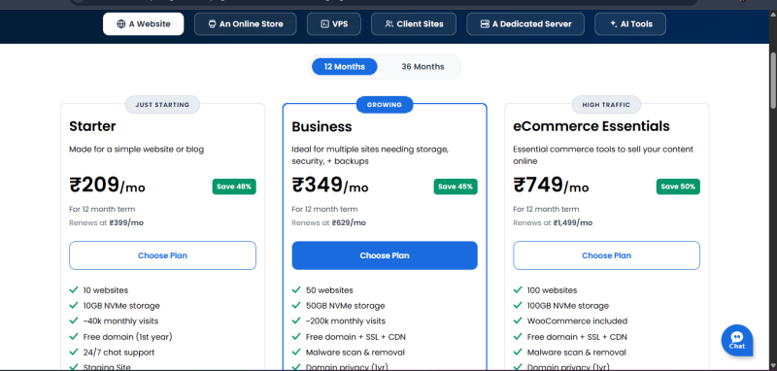Viewport: 777px width, 371px height.
Task: Click the Save 50% badge
Action: (x=678, y=186)
